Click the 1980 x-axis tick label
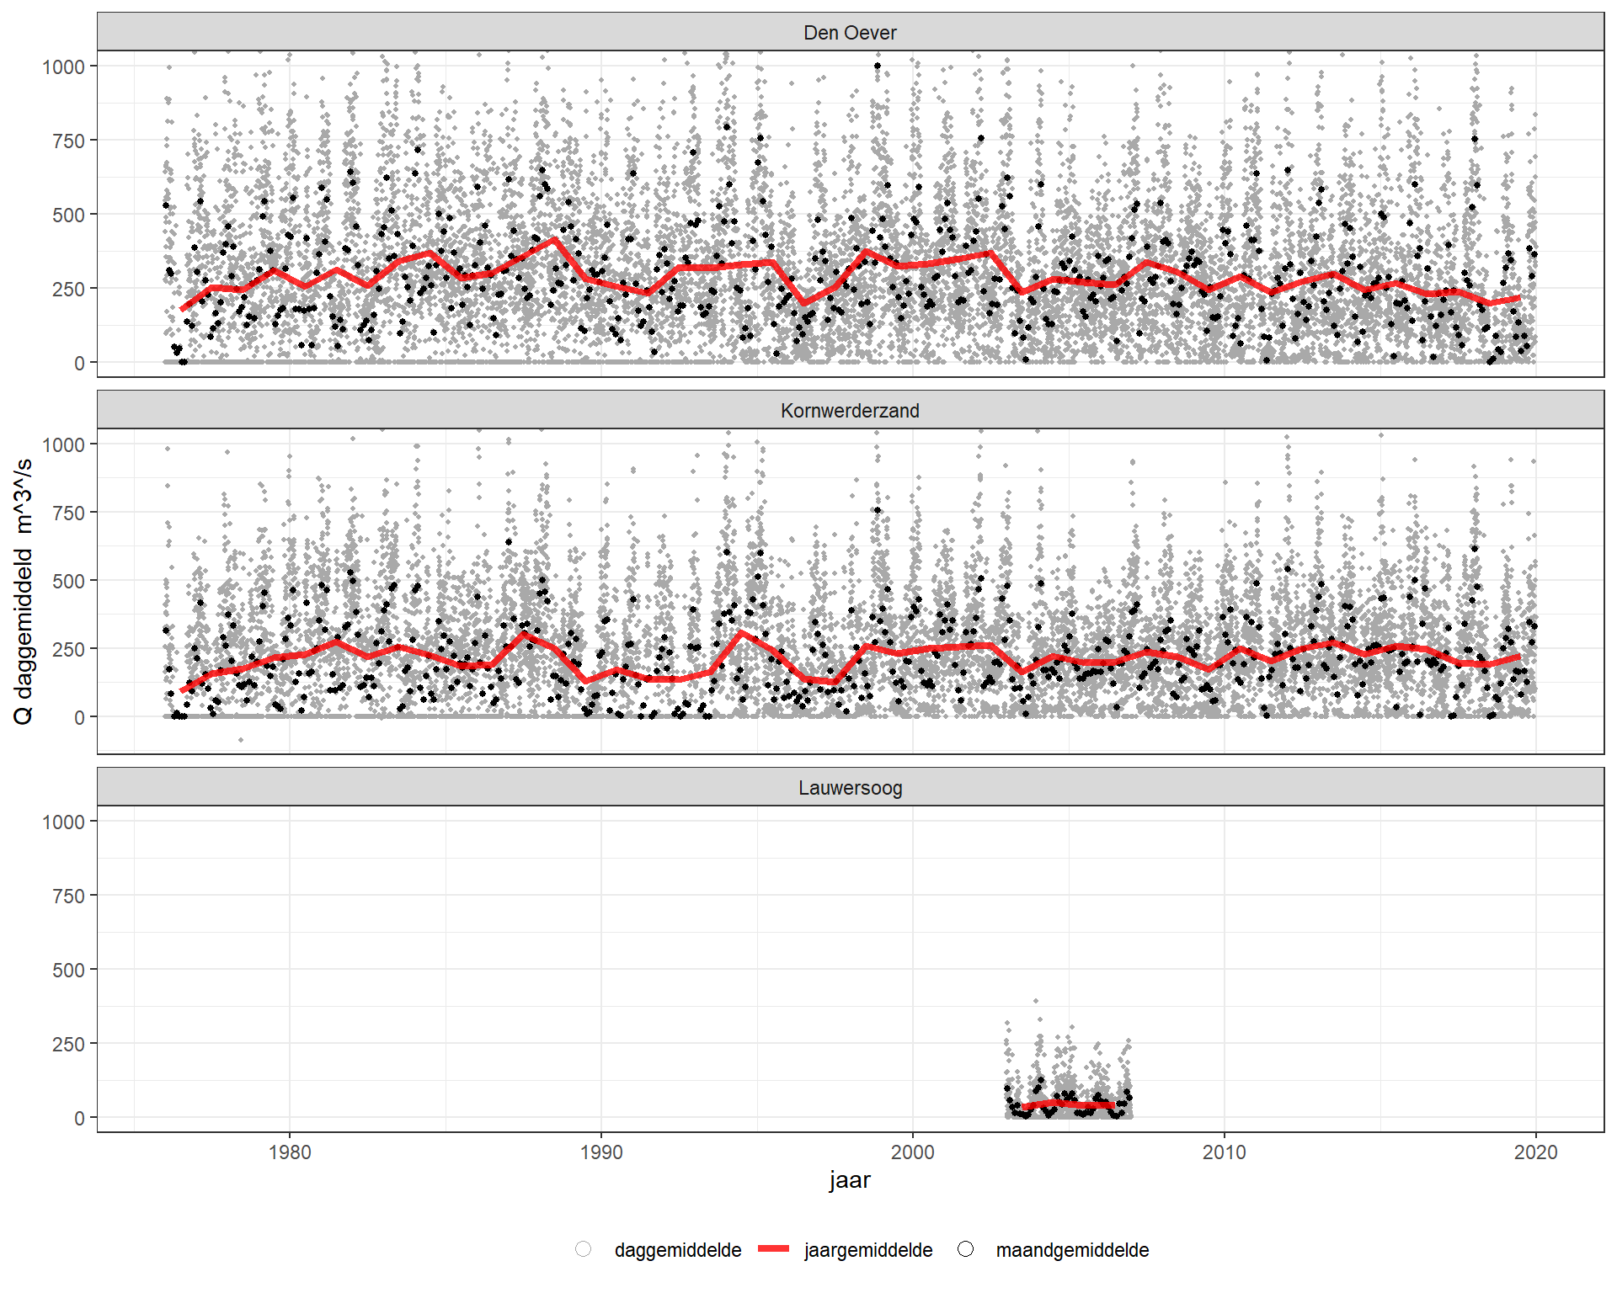 (x=290, y=1152)
